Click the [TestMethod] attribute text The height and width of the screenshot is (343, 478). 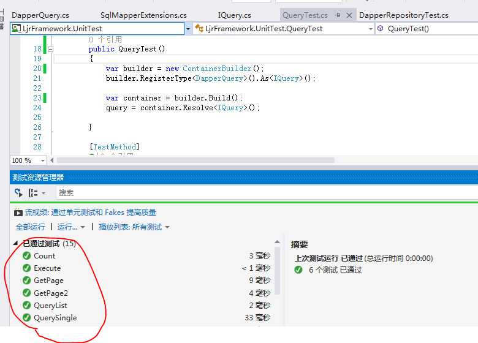pyautogui.click(x=115, y=147)
